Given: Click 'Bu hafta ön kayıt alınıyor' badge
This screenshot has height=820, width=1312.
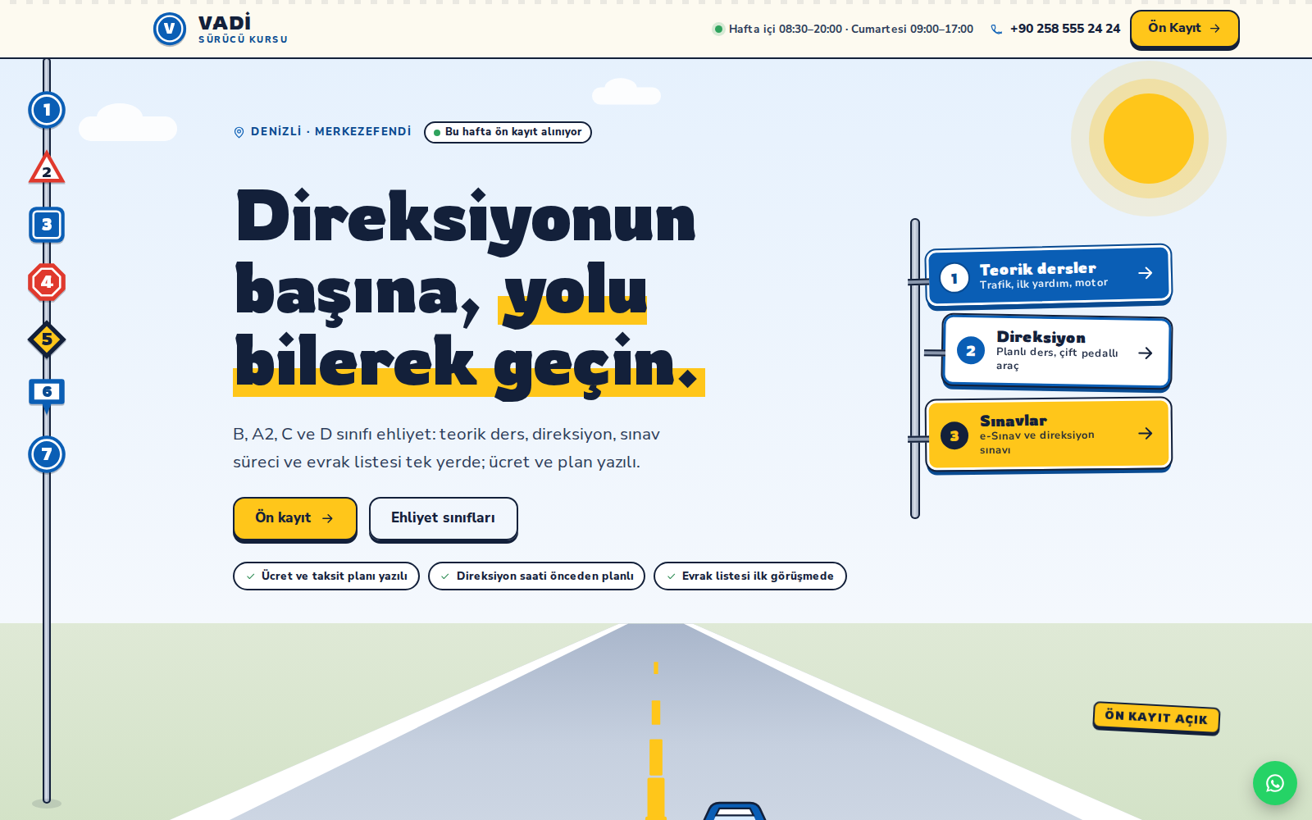Looking at the screenshot, I should [x=508, y=132].
